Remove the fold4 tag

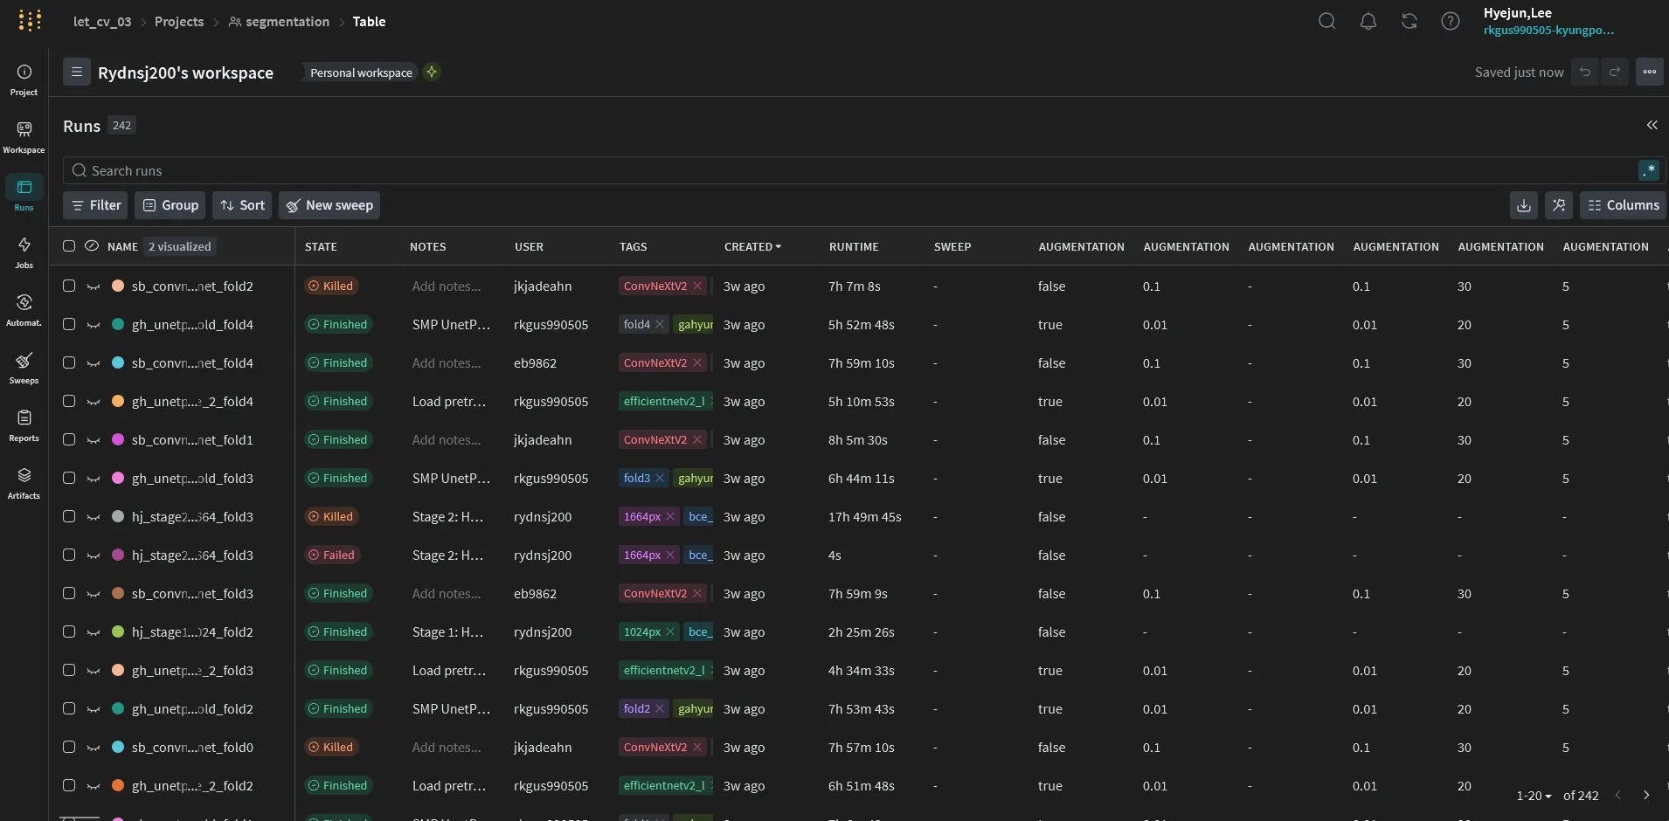(x=660, y=324)
